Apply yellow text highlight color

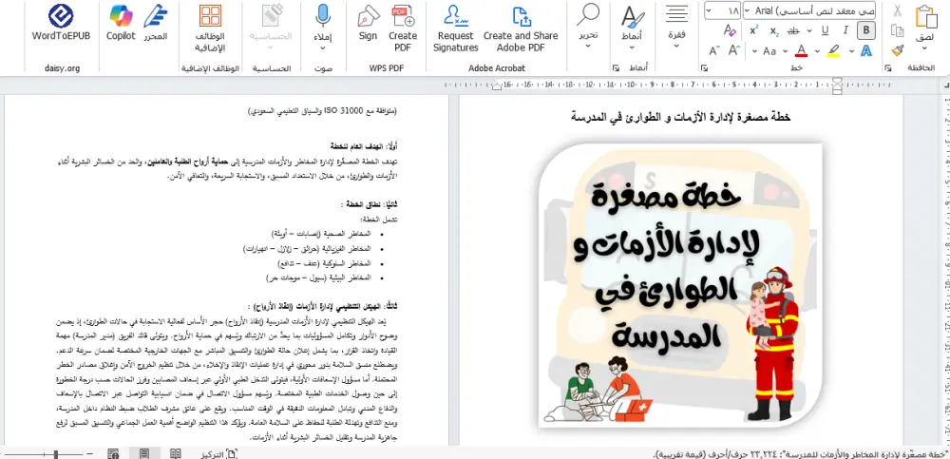click(834, 51)
